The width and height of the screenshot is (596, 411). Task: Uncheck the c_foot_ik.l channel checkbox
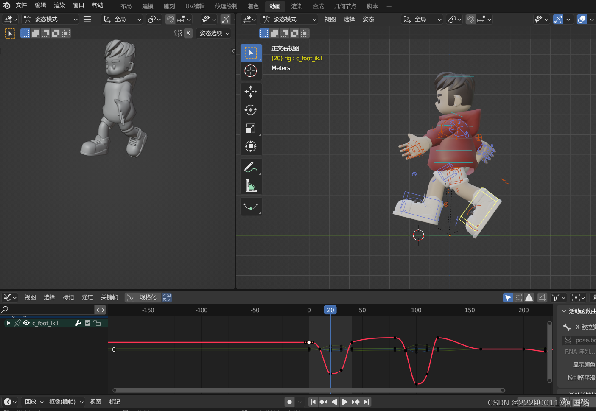(x=87, y=323)
